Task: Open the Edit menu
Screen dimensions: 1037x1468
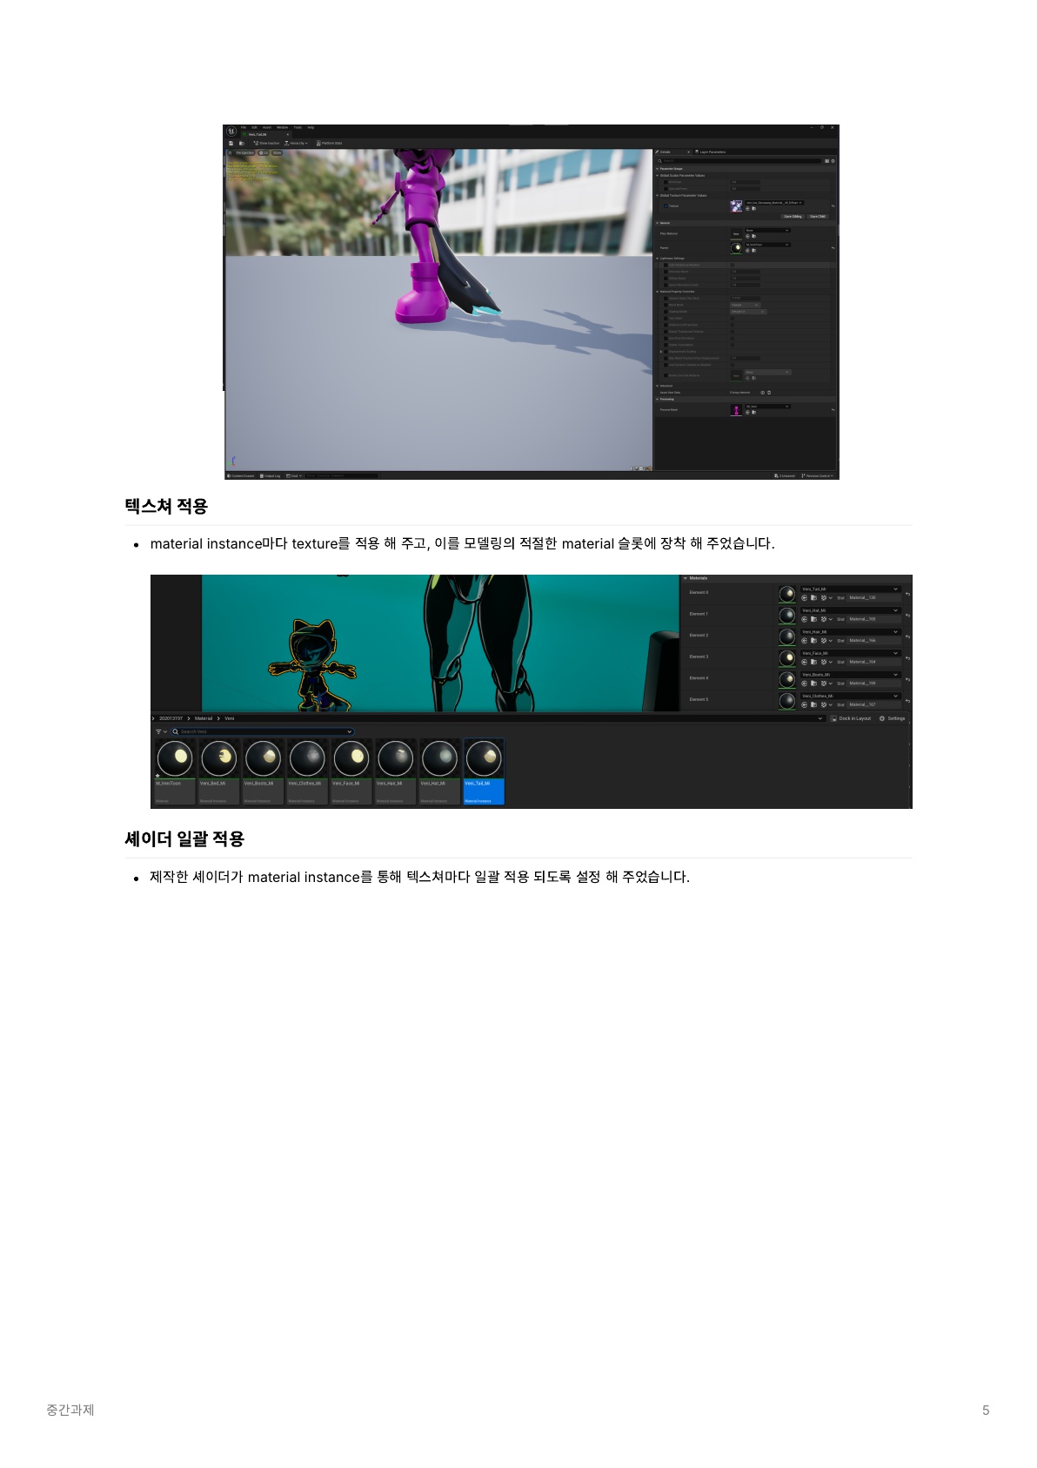Action: (255, 127)
